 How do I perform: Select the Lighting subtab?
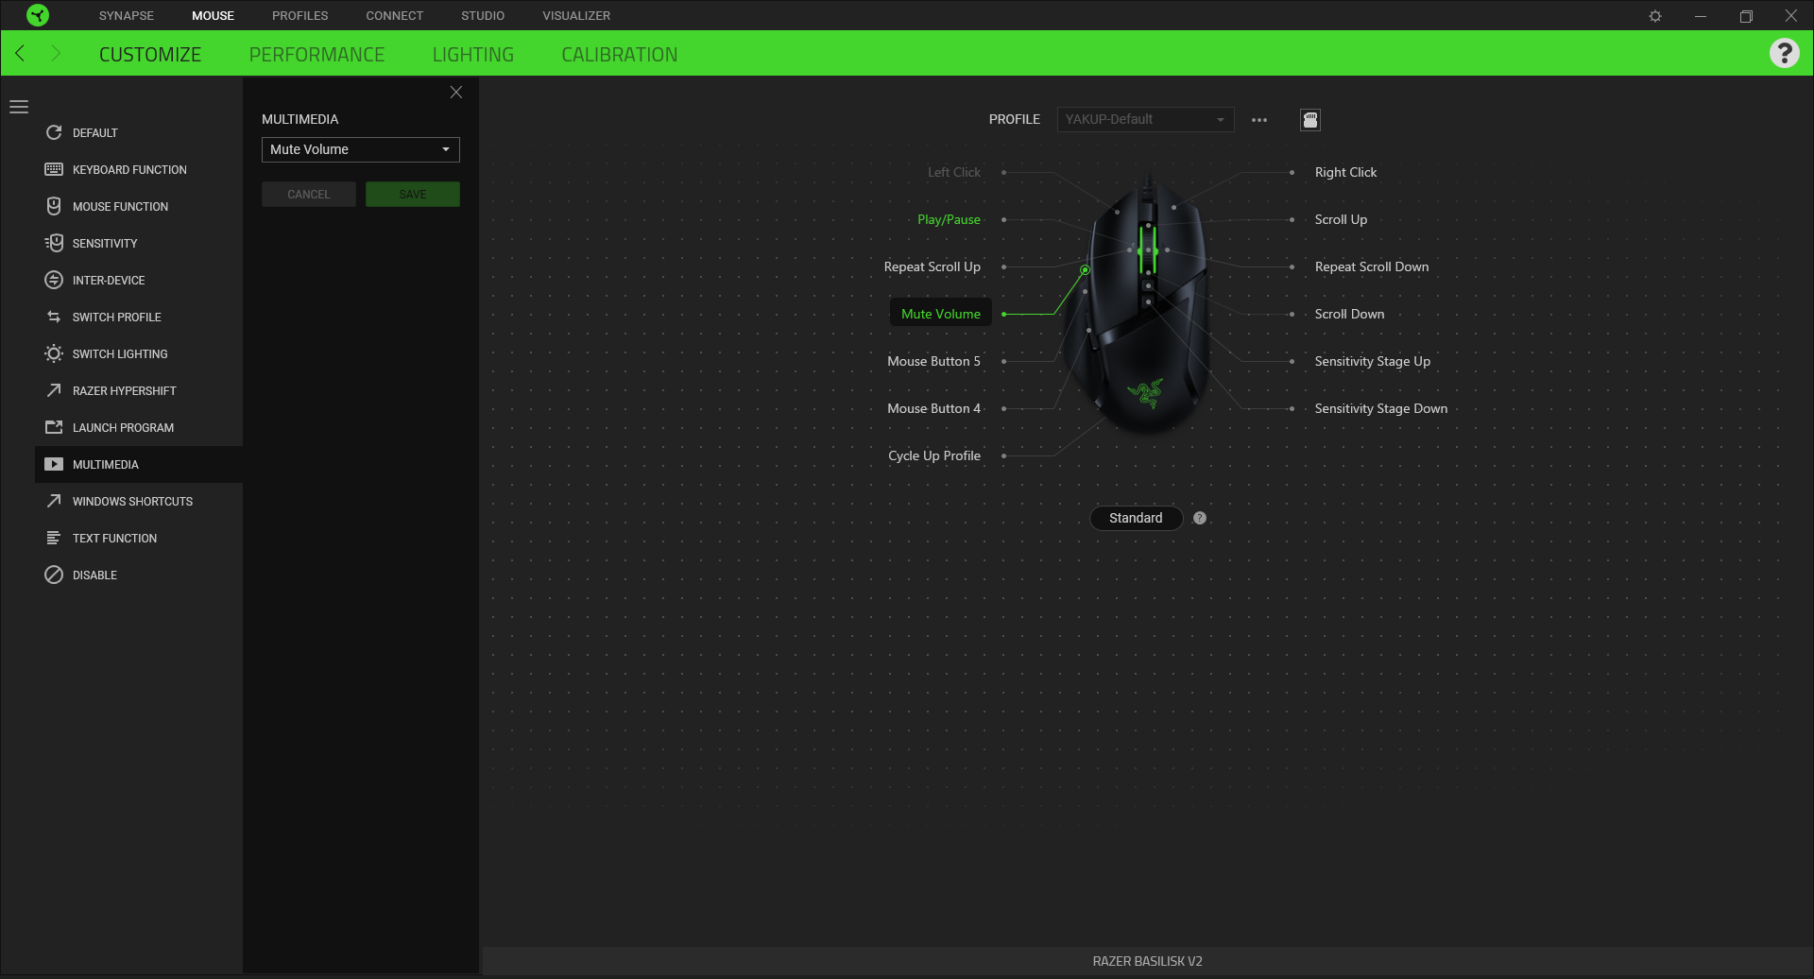473,55
